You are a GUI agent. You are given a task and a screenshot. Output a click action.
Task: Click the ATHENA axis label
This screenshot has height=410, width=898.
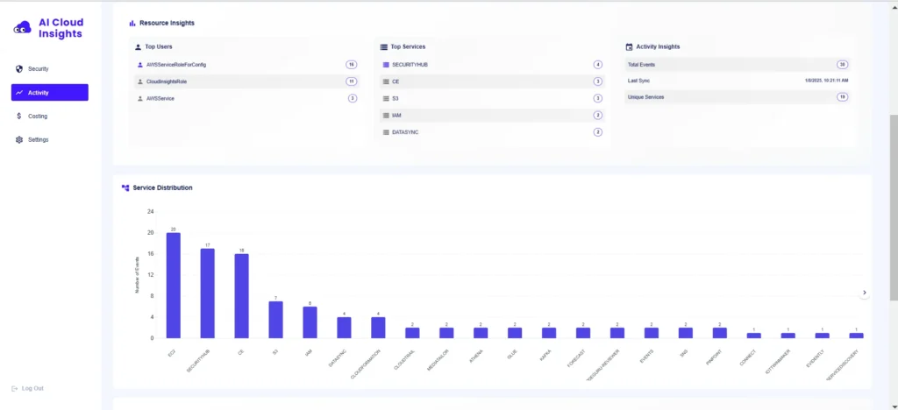476,357
